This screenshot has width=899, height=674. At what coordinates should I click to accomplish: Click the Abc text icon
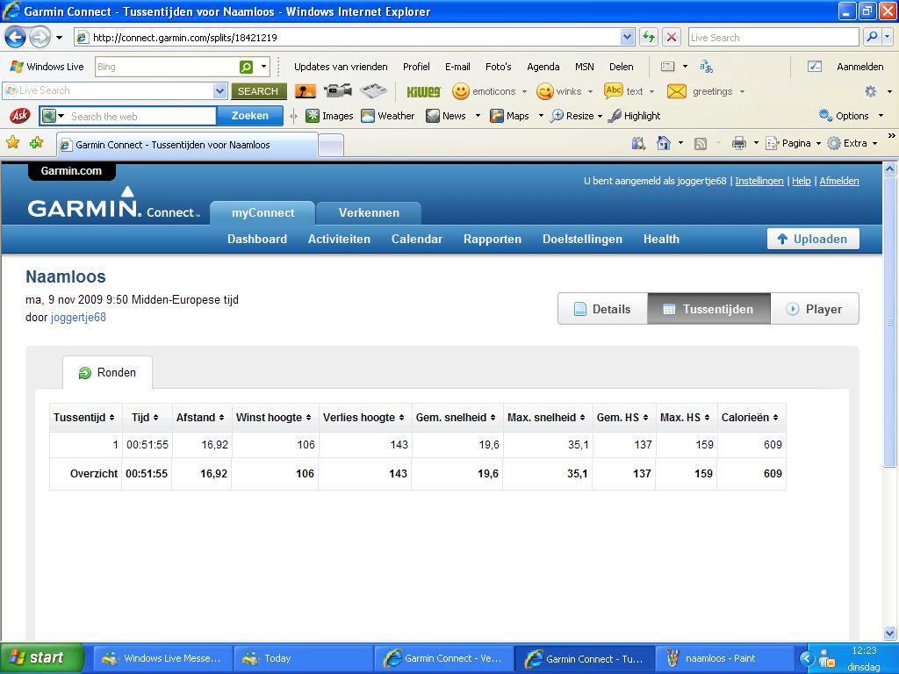[614, 90]
